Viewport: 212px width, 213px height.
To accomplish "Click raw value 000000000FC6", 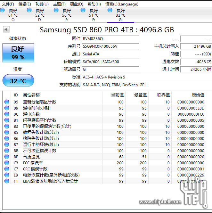I will tap(191, 114).
